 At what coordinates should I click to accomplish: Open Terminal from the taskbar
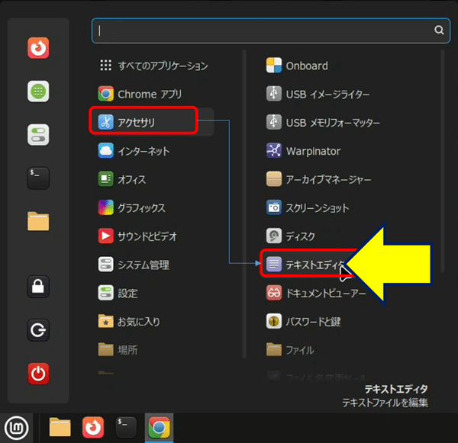coord(126,428)
